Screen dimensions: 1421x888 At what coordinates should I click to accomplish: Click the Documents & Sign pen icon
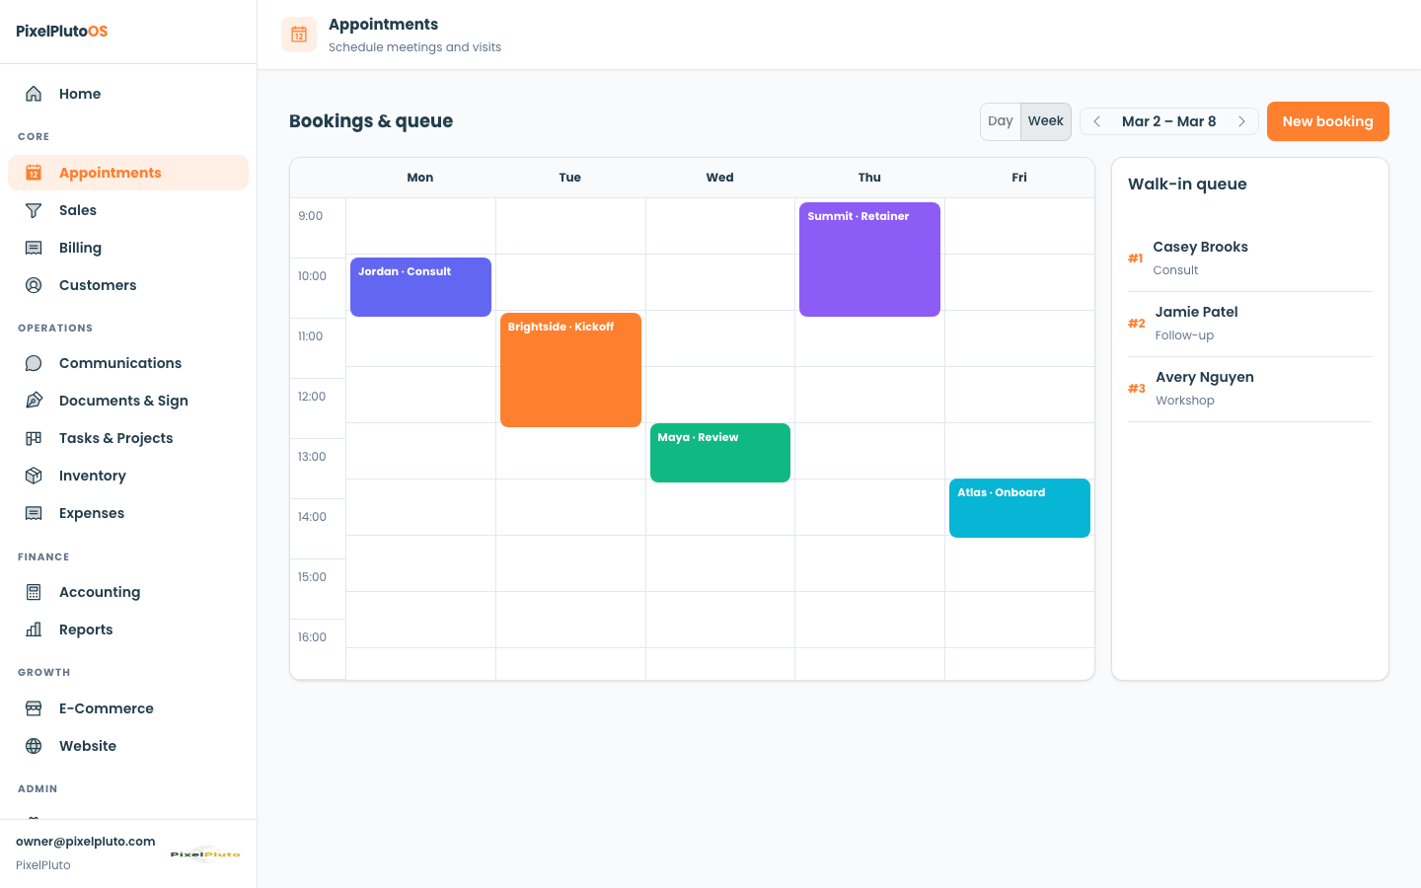click(34, 401)
